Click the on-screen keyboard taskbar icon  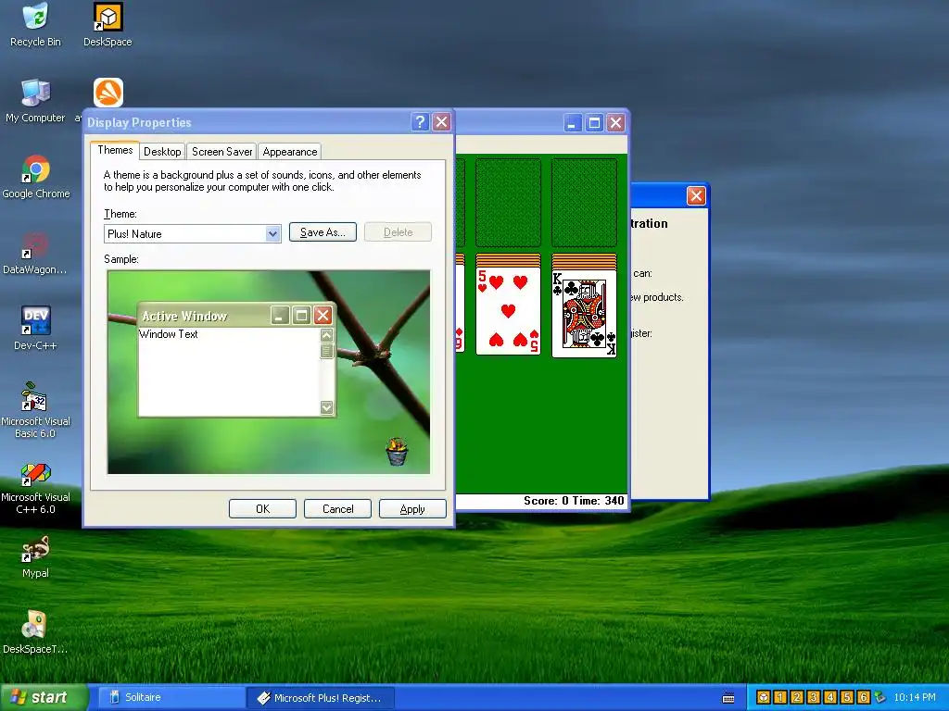tap(728, 698)
